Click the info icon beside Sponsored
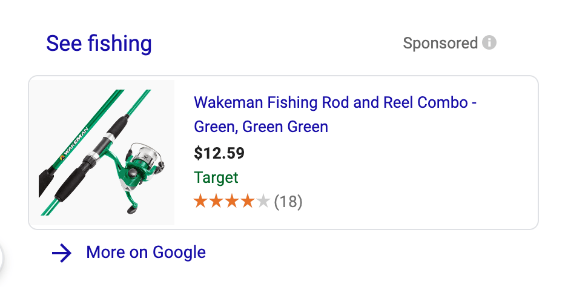 tap(489, 44)
